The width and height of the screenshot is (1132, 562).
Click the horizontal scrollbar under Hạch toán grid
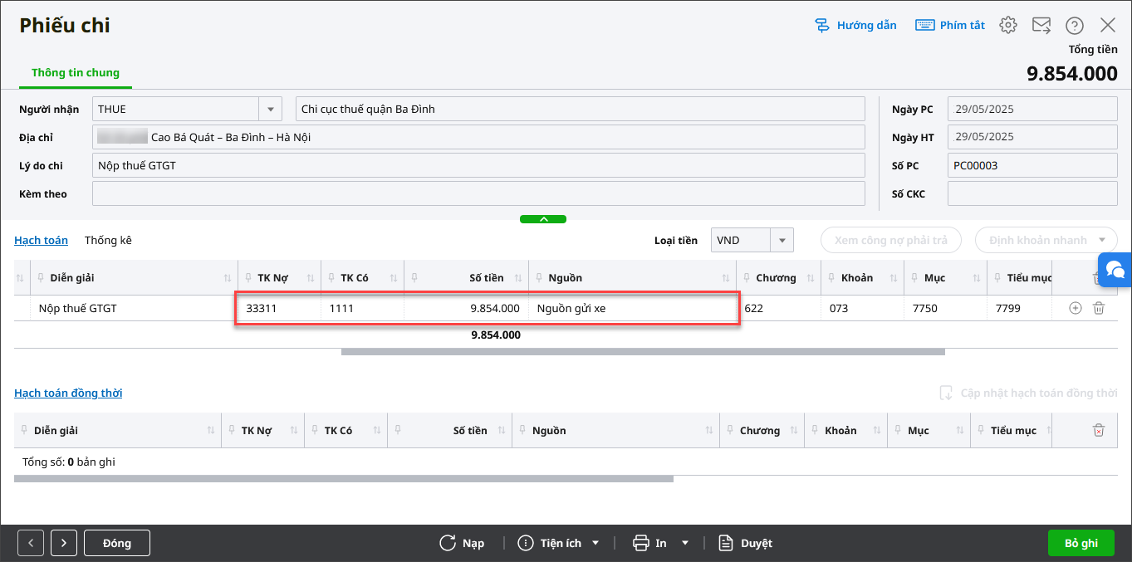643,352
